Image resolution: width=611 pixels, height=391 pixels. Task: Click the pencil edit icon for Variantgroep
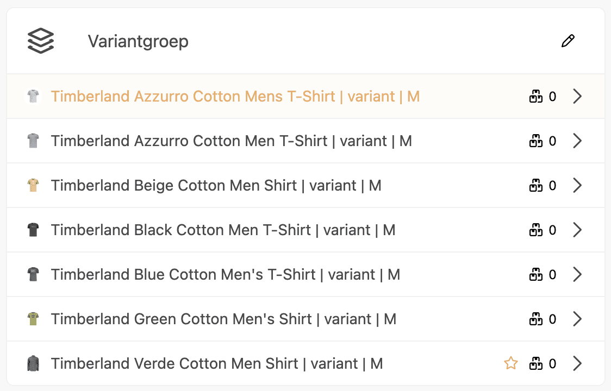click(x=568, y=41)
